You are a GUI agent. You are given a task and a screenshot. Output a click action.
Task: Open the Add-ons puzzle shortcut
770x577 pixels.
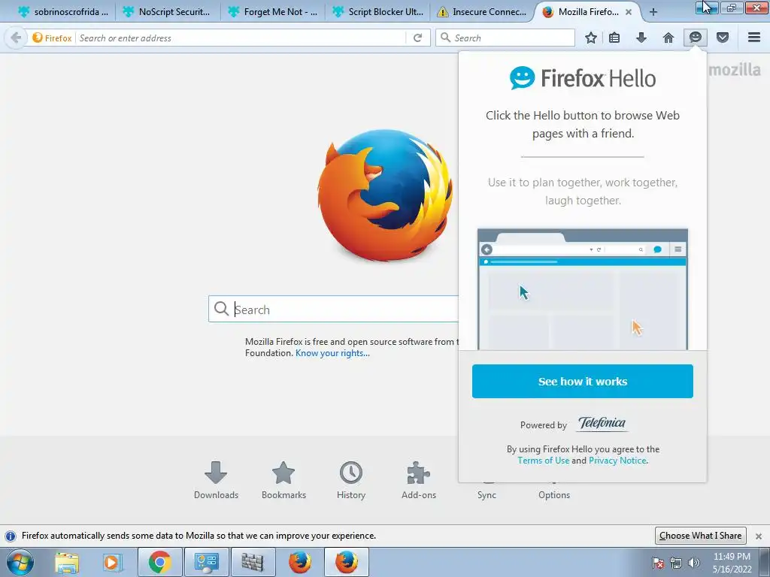point(418,480)
